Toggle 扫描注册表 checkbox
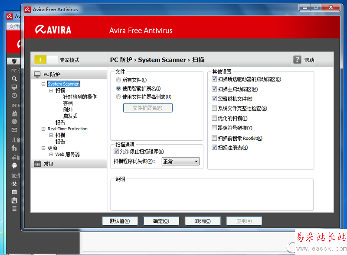347x255 pixels. point(214,147)
